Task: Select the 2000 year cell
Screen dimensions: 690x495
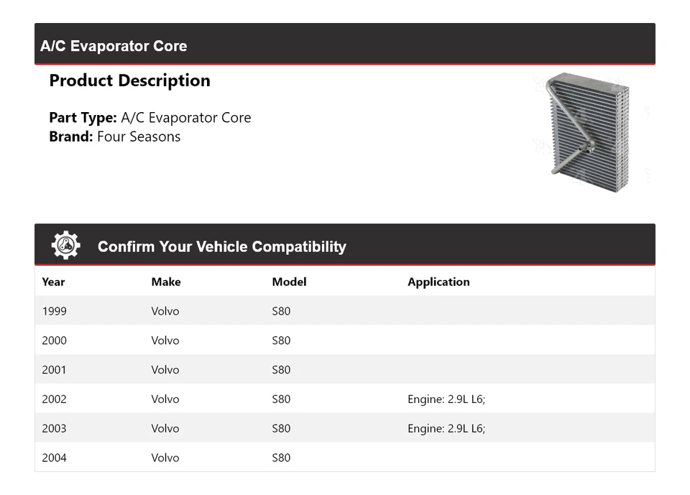Action: point(54,341)
